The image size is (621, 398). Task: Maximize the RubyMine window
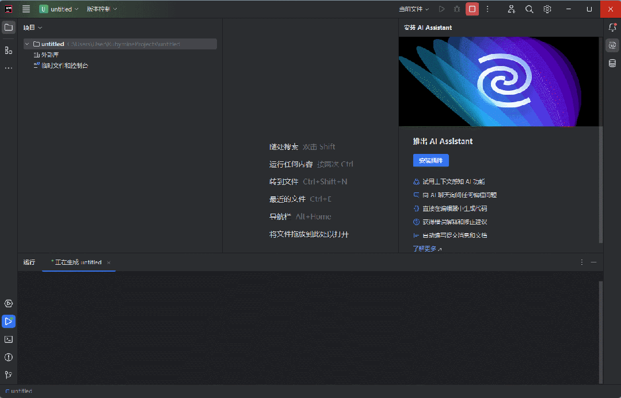(x=589, y=9)
